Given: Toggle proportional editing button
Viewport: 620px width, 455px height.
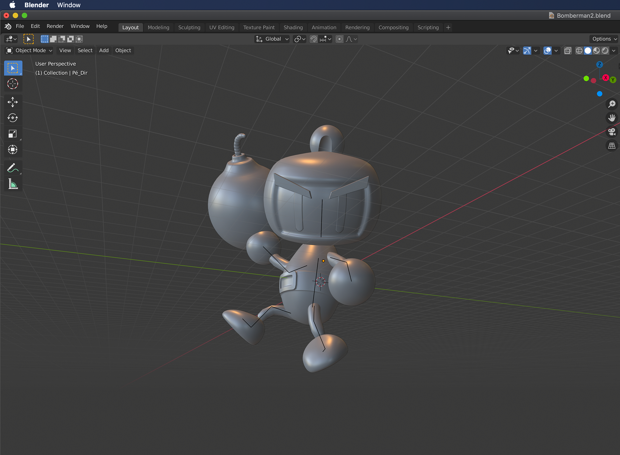Looking at the screenshot, I should (339, 39).
